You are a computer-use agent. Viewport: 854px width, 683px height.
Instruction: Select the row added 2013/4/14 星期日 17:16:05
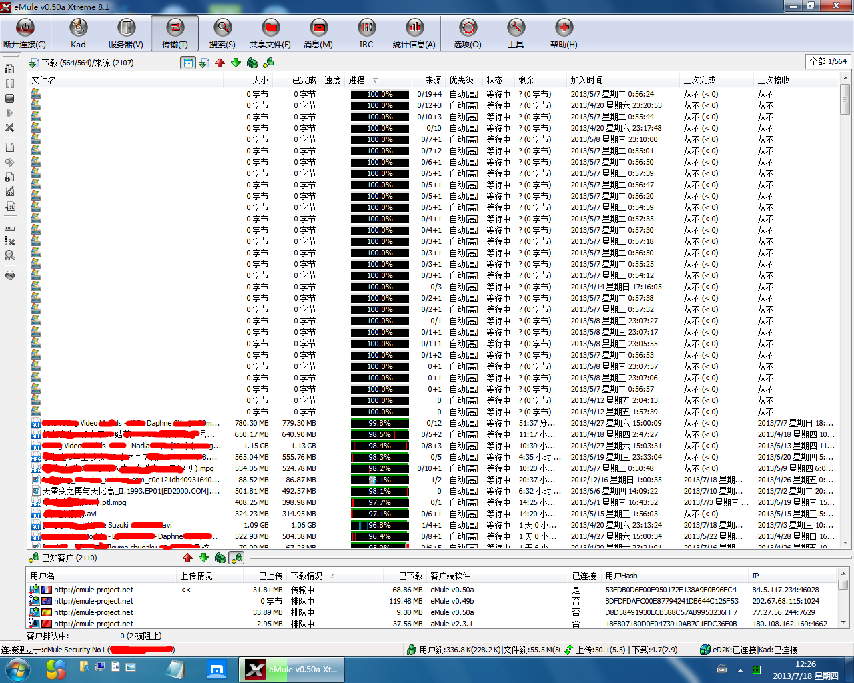(x=434, y=287)
